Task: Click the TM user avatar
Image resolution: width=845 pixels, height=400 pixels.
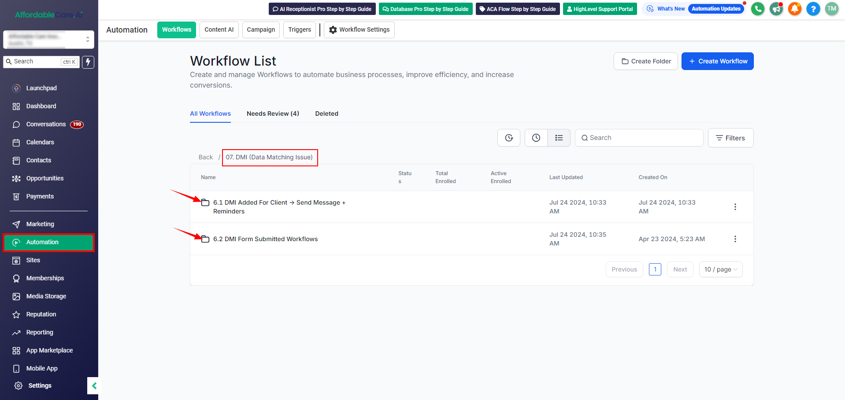Action: point(831,9)
